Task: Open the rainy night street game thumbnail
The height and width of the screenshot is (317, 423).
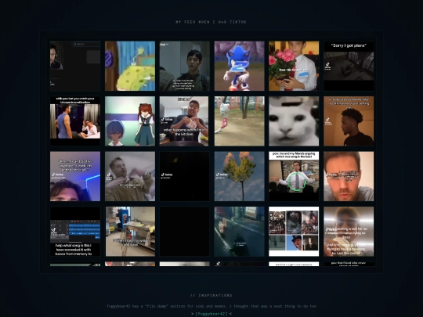Action: point(239,231)
